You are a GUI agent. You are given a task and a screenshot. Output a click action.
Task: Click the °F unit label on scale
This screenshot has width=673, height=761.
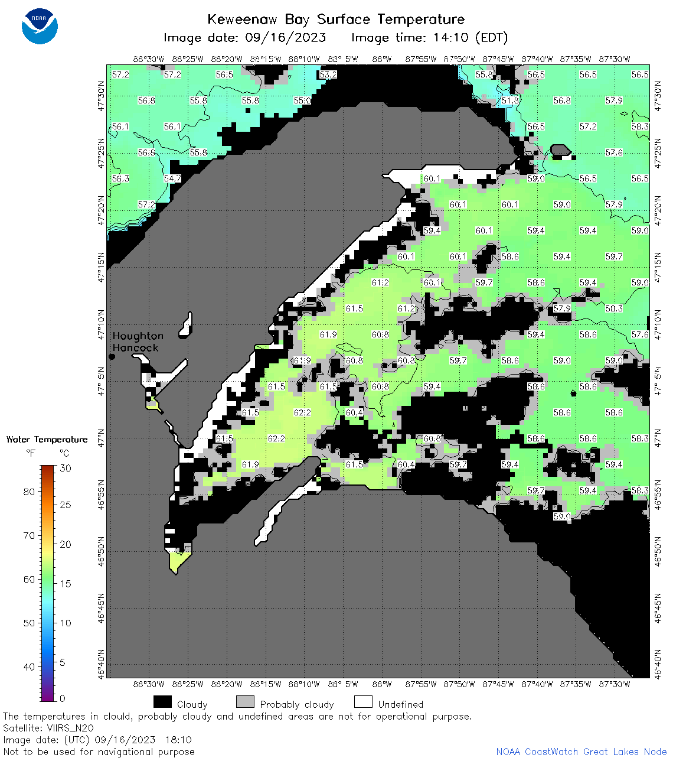pos(31,453)
